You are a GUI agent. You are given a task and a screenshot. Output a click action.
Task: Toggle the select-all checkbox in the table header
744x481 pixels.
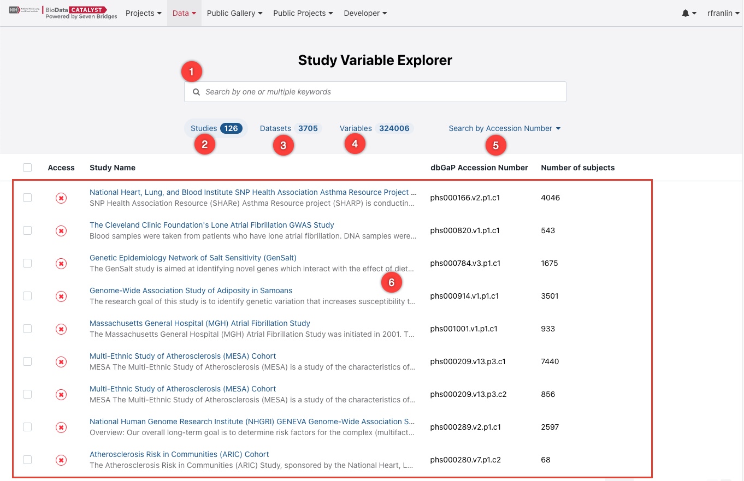27,168
